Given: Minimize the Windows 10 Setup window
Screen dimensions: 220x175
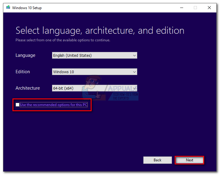Looking at the screenshot, I should tap(181, 8).
